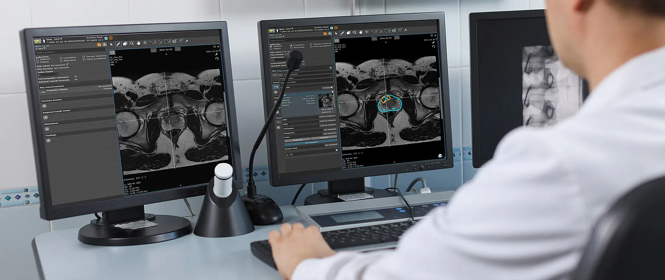Check the Detection box on left monitor

[x=37, y=59]
